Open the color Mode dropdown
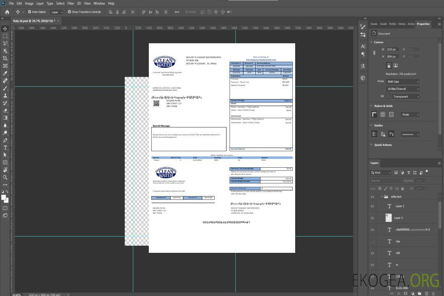This screenshot has width=444, height=296. [402, 81]
